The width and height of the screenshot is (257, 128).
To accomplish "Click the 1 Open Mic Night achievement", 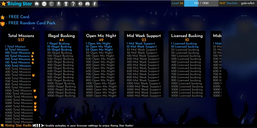I will tap(98, 43).
